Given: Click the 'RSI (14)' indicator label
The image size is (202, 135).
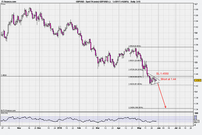Looking at the screenshot, I should [5, 113].
